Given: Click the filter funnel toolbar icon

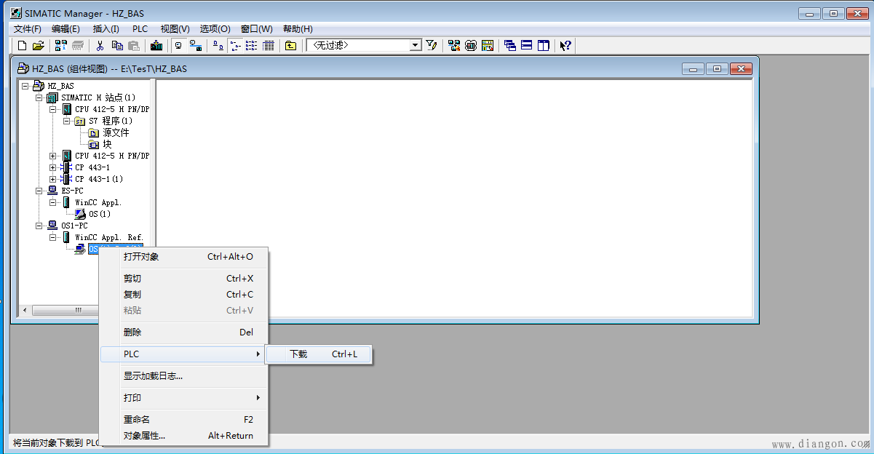Looking at the screenshot, I should pos(432,45).
